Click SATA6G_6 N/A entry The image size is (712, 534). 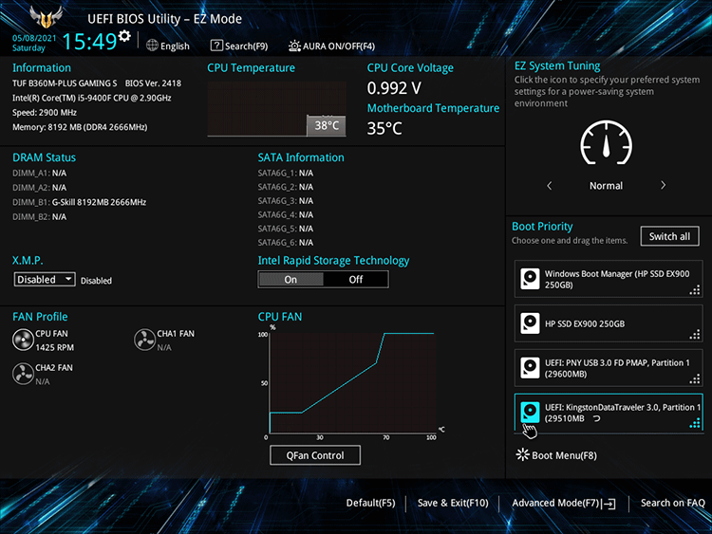click(x=286, y=242)
